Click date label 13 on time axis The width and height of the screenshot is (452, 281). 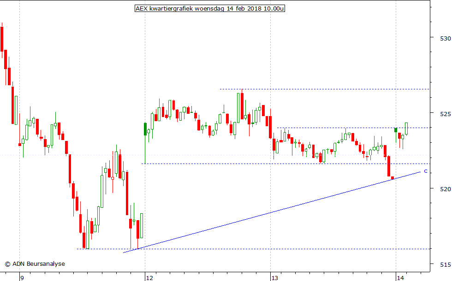coord(274,278)
